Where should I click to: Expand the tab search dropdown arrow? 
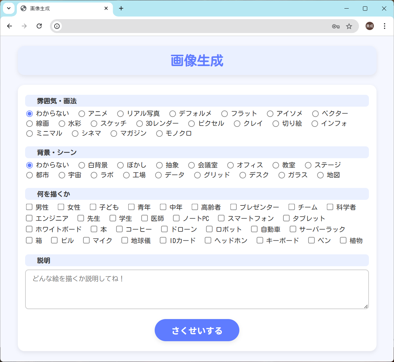pyautogui.click(x=9, y=8)
